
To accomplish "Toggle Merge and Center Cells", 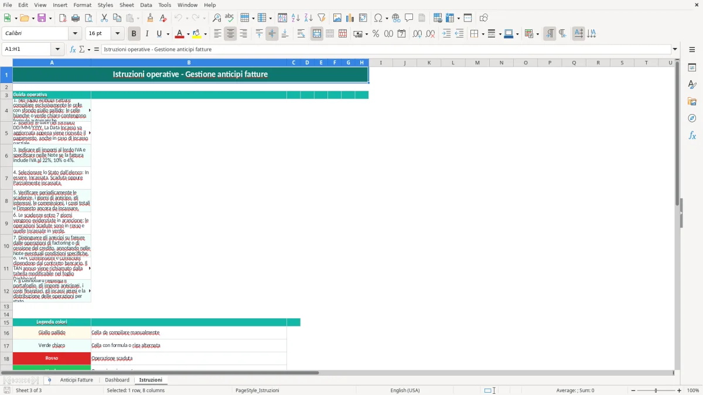I will point(317,34).
